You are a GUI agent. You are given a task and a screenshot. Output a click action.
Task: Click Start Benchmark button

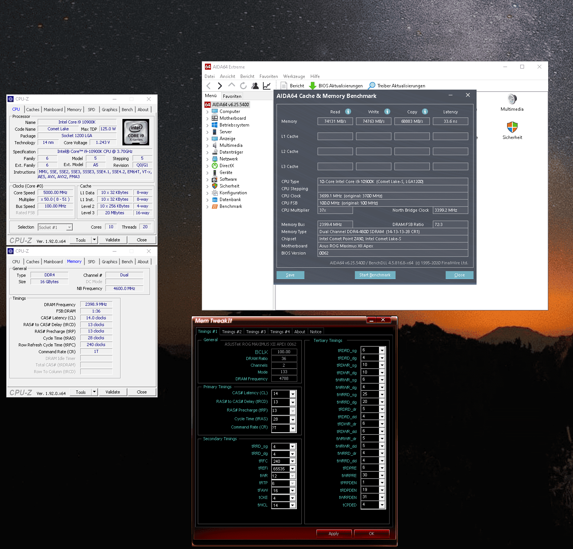pos(375,275)
